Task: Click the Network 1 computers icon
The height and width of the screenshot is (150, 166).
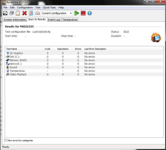Action: 7,63
